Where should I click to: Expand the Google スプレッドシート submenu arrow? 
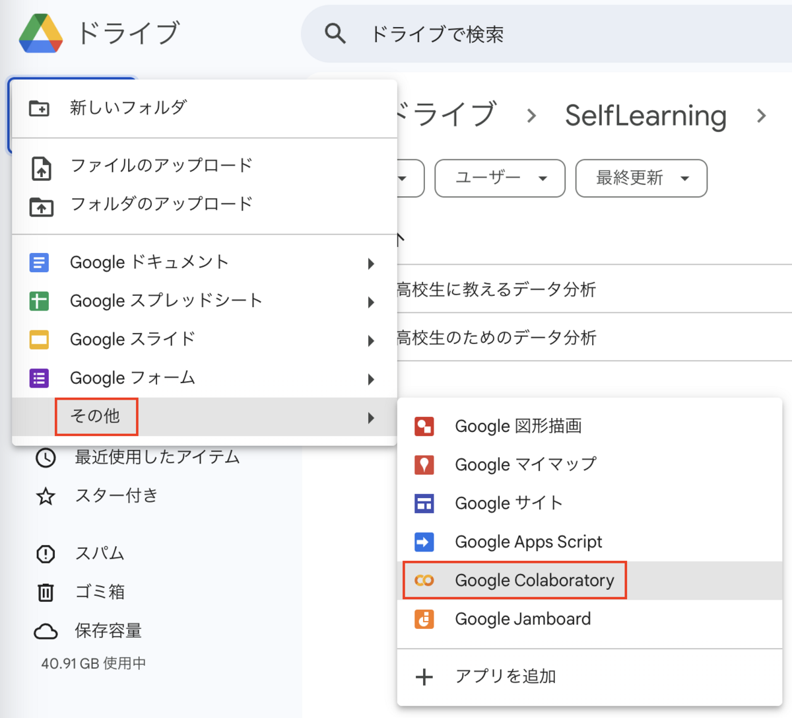[371, 302]
